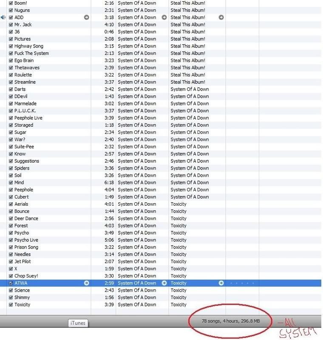
Task: Click the artist arrow icon in ADD row
Action: pyautogui.click(x=164, y=17)
